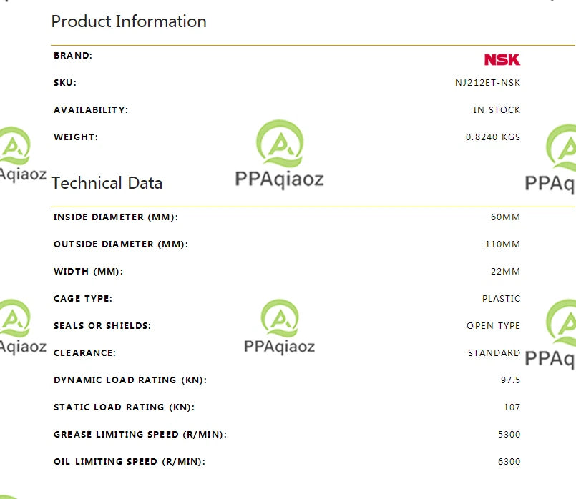Click the cage type value PLASTIC
The height and width of the screenshot is (499, 576).
pos(502,299)
